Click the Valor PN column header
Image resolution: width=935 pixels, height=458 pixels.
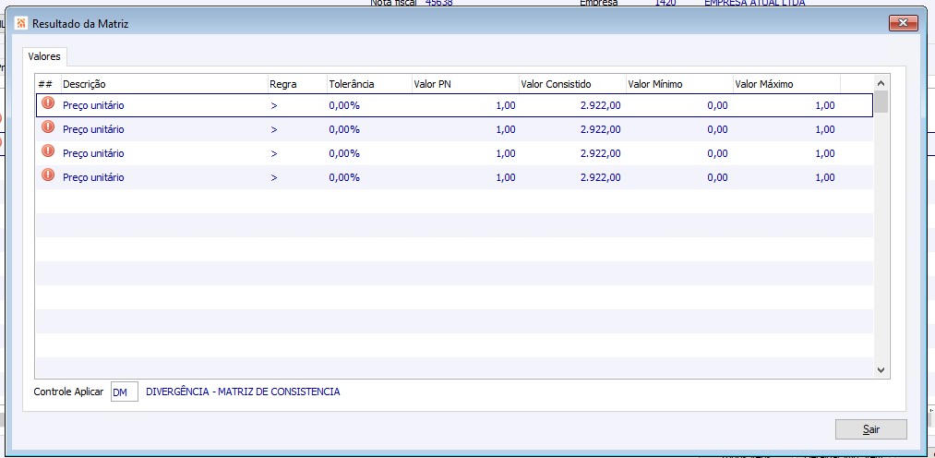pos(465,84)
